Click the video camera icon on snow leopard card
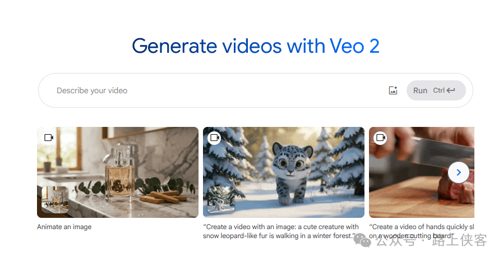Screen dimensions: 503x260 point(214,138)
